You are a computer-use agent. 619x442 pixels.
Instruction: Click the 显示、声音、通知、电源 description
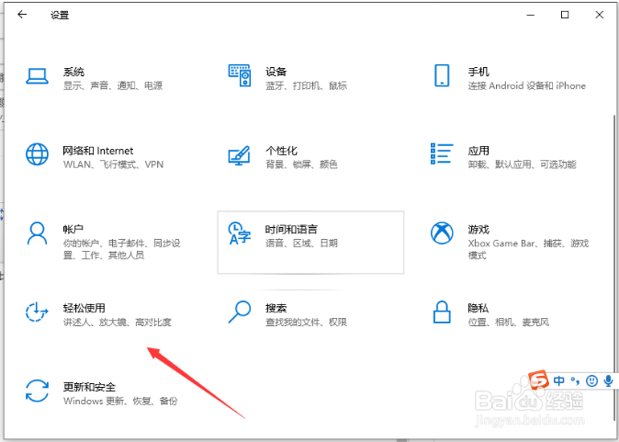113,85
